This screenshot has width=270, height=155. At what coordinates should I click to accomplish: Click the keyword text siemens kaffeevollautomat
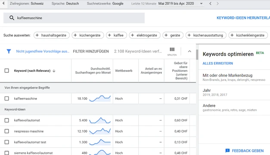point(33,153)
